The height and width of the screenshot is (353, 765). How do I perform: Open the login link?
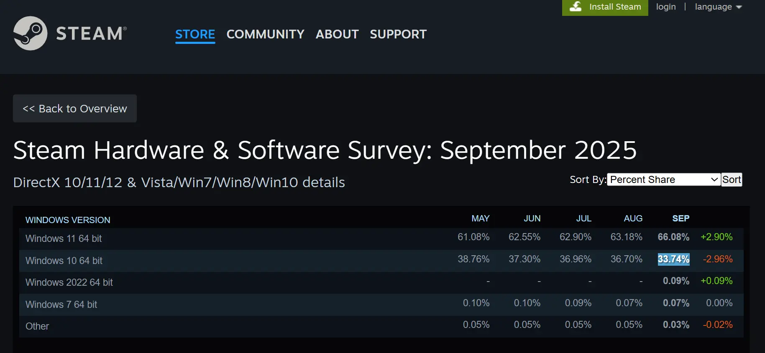665,7
